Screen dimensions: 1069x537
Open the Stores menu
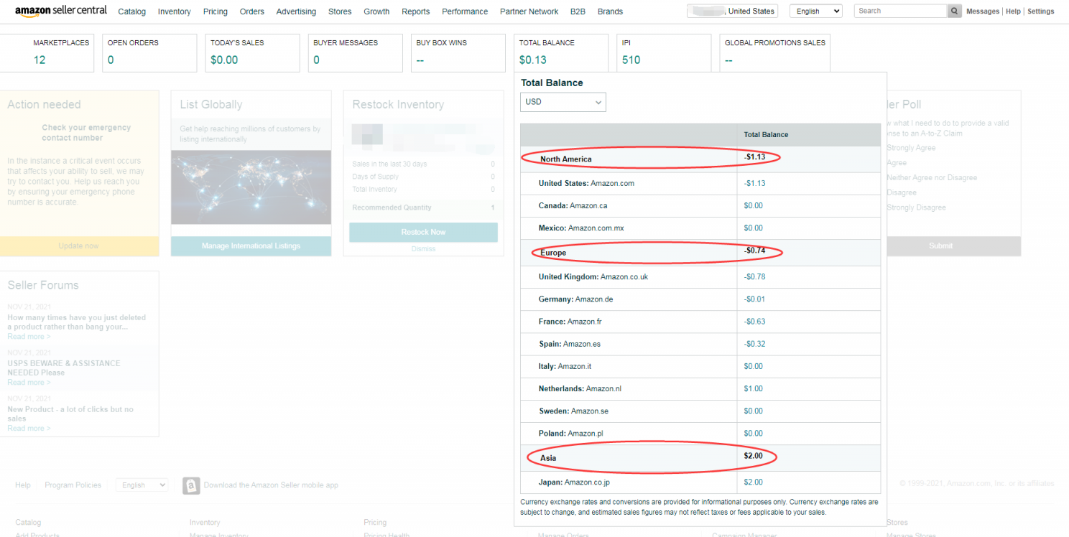340,11
